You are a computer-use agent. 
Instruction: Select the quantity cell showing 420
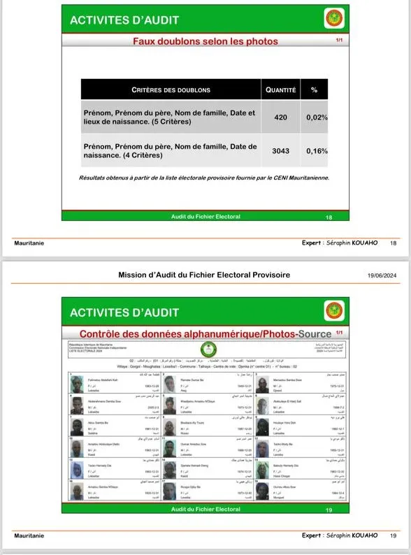[281, 117]
